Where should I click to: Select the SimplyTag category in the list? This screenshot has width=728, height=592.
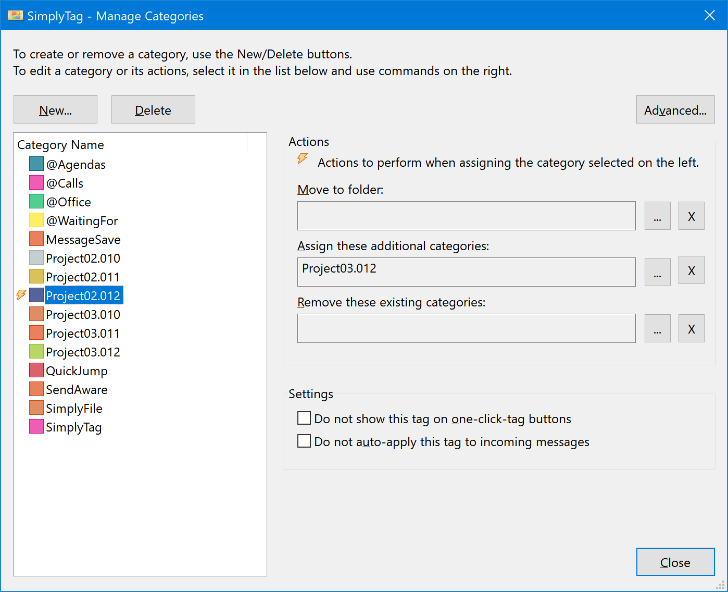[x=73, y=427]
